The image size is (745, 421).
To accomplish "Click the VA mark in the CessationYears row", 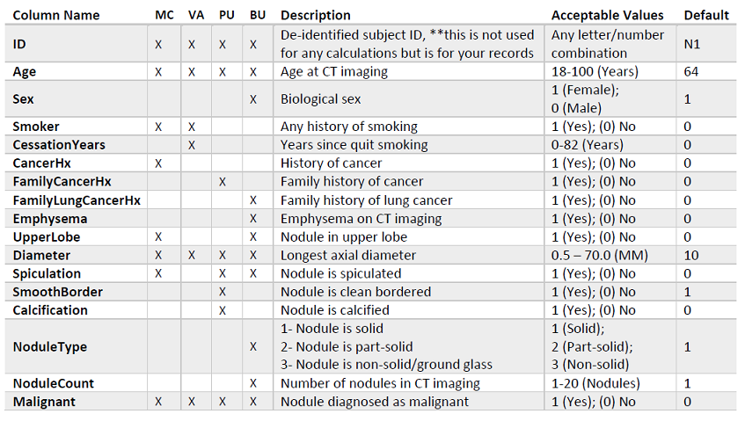I will (x=191, y=145).
